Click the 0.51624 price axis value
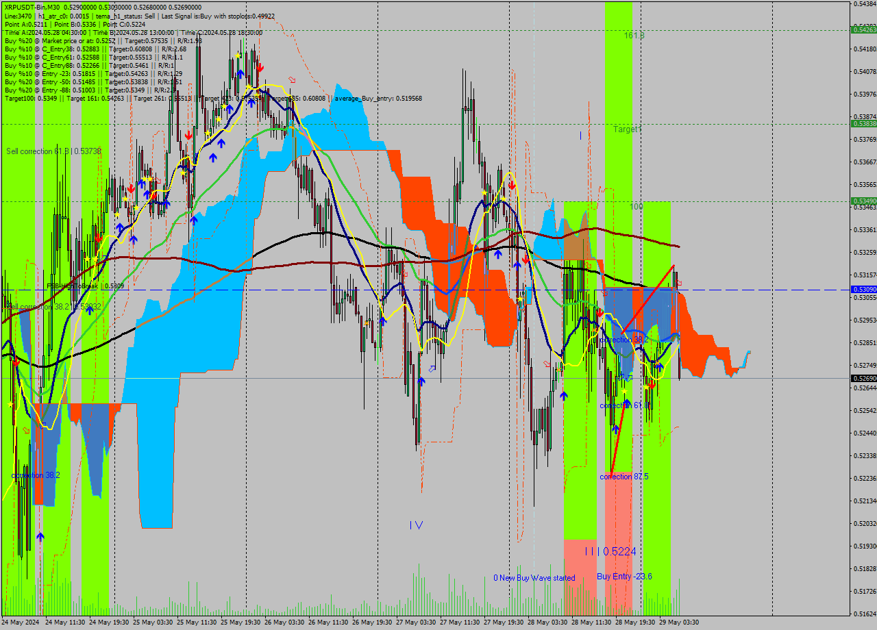 (x=865, y=613)
